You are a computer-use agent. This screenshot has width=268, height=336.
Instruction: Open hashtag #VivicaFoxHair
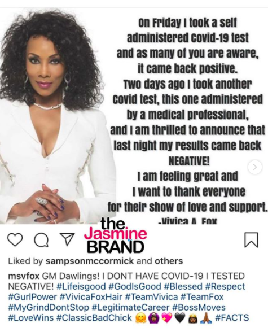[91, 297]
